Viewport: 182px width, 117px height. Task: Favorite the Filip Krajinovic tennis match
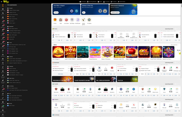click(x=93, y=40)
